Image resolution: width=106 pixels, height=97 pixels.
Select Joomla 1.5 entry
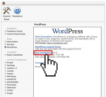[x=12, y=68]
